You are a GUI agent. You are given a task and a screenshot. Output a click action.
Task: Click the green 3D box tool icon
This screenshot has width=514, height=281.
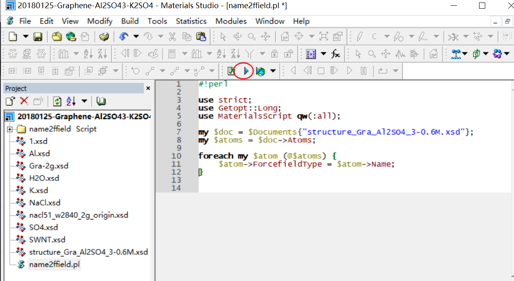coord(477,54)
